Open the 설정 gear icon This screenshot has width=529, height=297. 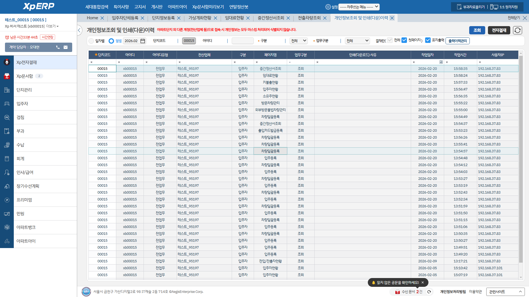click(328, 7)
